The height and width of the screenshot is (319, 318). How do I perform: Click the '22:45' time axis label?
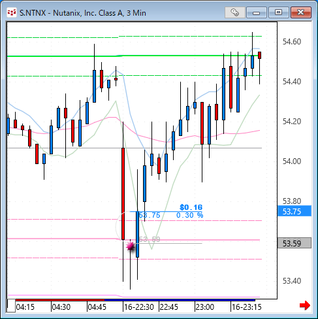click(169, 307)
